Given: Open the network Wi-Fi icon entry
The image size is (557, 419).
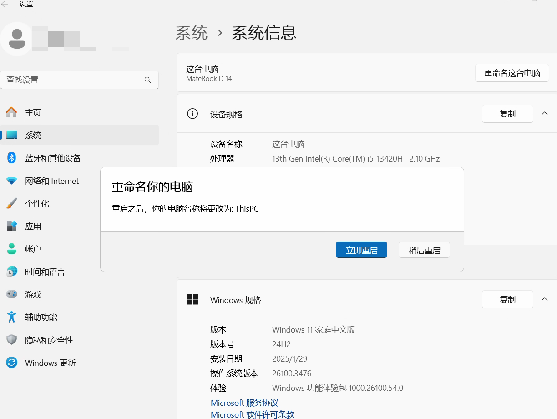Looking at the screenshot, I should coord(11,181).
